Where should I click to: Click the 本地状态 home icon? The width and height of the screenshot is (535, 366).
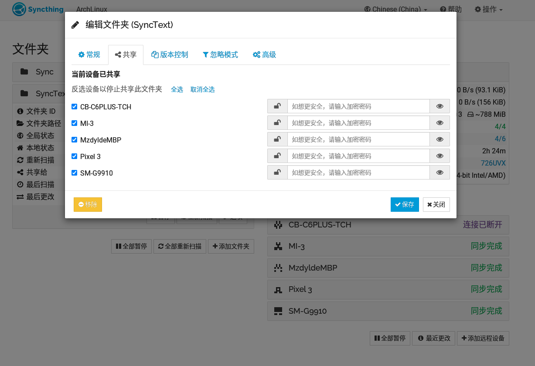pos(20,148)
